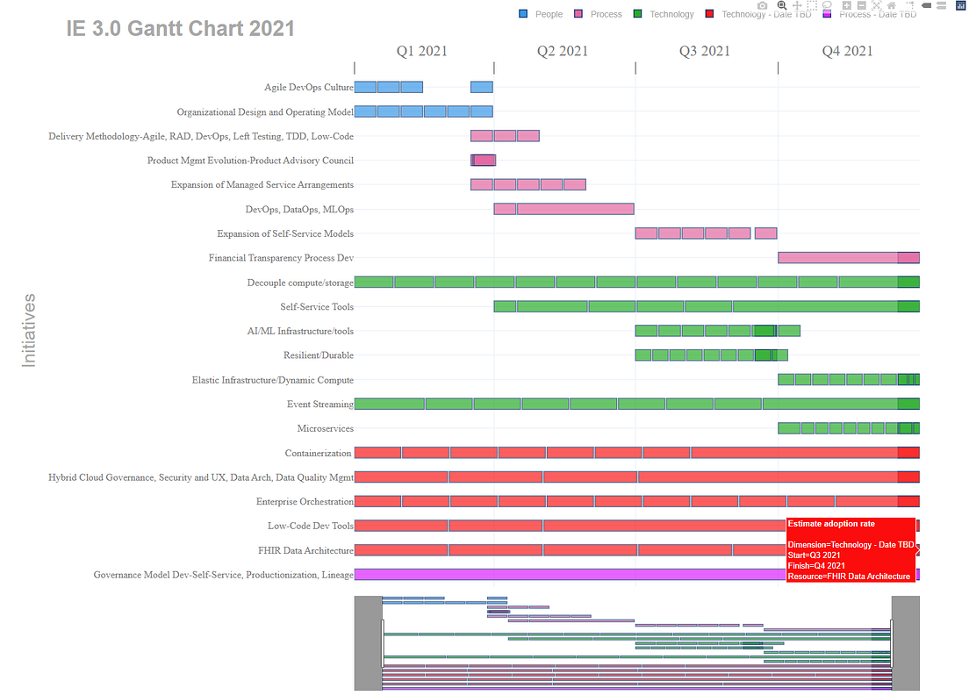
Task: Select the Zoom tool in the modebar
Action: point(782,5)
